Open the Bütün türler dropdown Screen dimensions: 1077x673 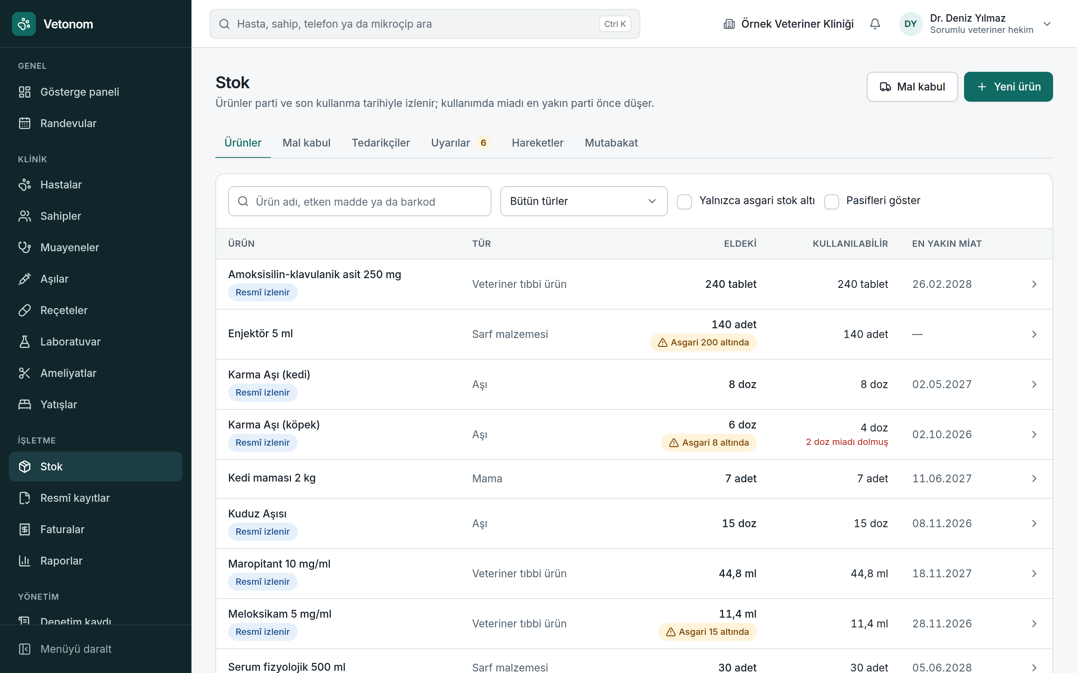pyautogui.click(x=583, y=201)
